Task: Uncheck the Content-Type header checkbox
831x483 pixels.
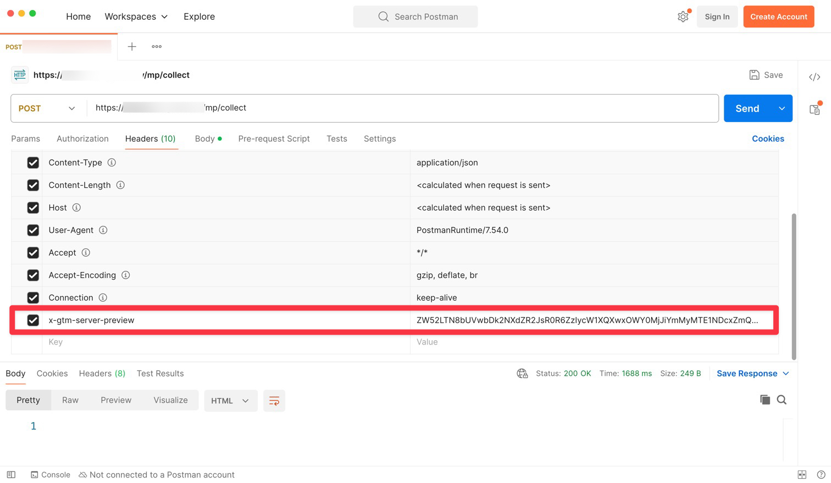Action: coord(33,163)
